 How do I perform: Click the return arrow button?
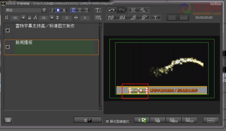pos(211,120)
